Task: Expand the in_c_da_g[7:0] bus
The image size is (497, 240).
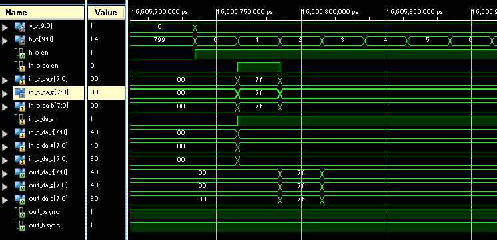Action: 5,94
